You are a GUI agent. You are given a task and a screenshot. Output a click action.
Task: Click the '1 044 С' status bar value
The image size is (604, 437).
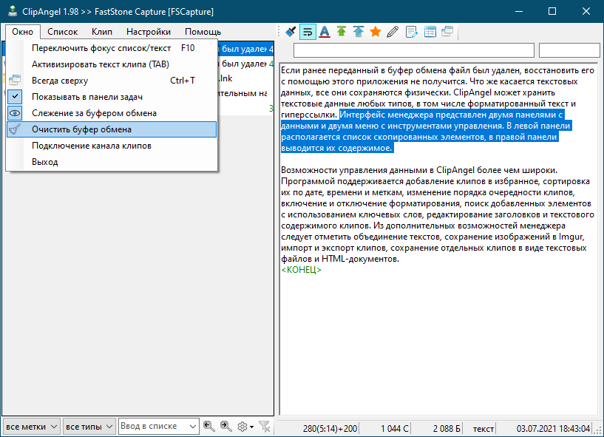[x=395, y=429]
